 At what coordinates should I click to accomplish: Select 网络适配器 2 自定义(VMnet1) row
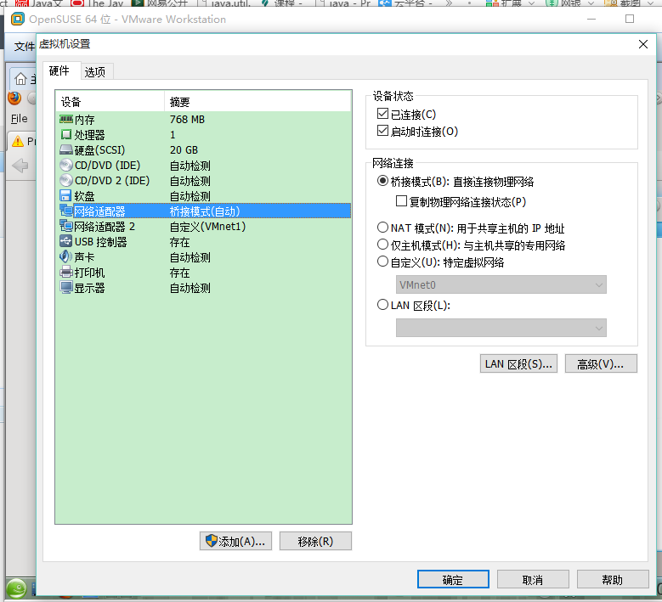pos(203,227)
